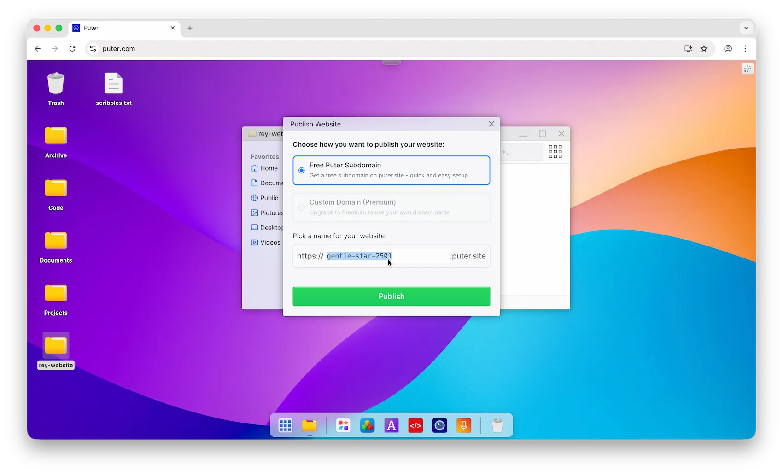Open the voice Recorder app in dock
783x475 pixels.
click(463, 425)
